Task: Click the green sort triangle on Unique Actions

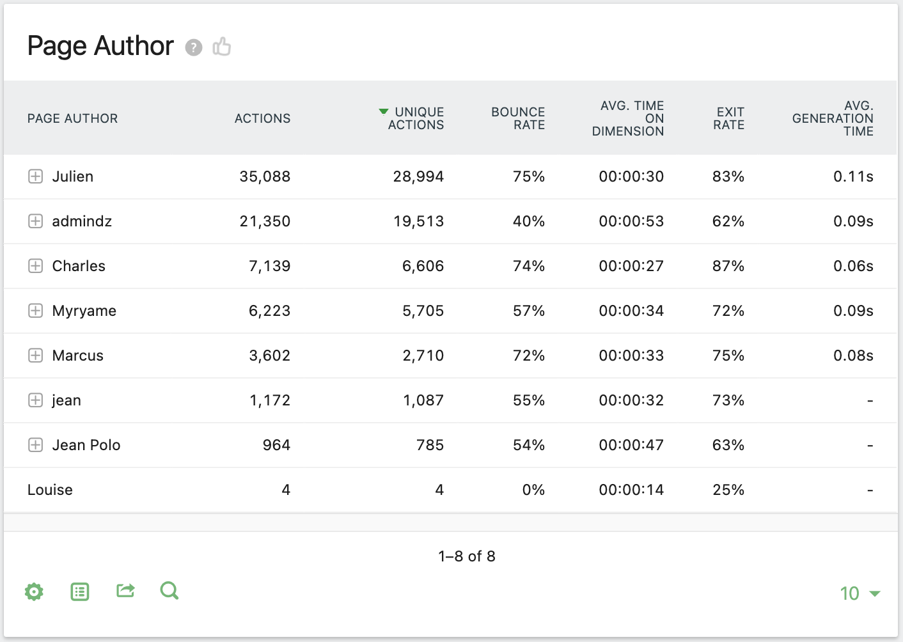Action: pyautogui.click(x=384, y=110)
